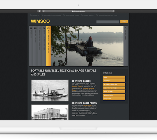157x140 pixels.
Task: Select the vertical WIMSCO Home slider tab
Action: coord(126,46)
